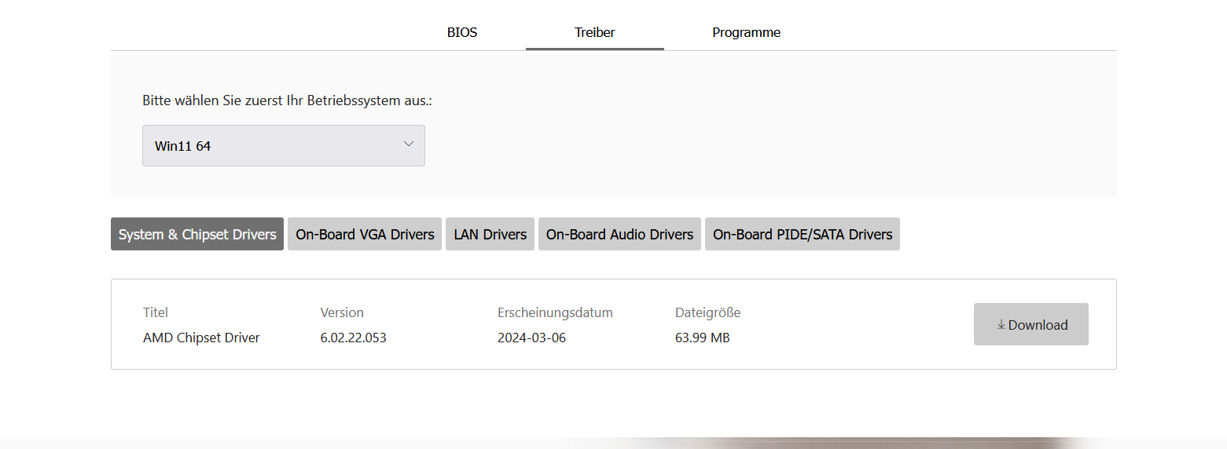Viewport: 1227px width, 449px height.
Task: Open the Programme tab
Action: point(746,33)
